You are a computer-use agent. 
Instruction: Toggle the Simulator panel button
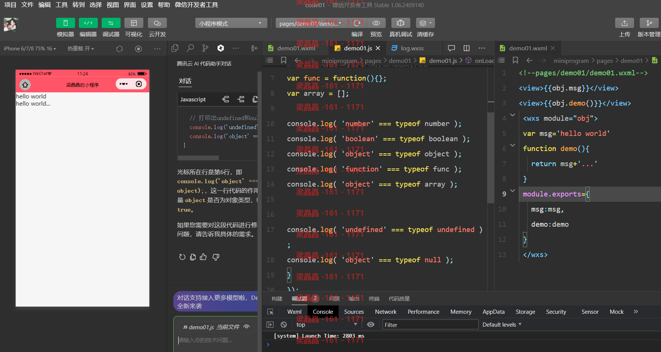[x=65, y=23]
